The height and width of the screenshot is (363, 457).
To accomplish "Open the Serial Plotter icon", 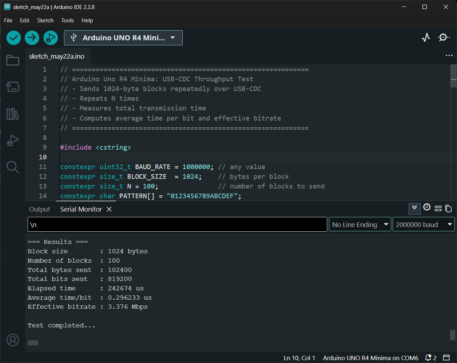I will (426, 37).
